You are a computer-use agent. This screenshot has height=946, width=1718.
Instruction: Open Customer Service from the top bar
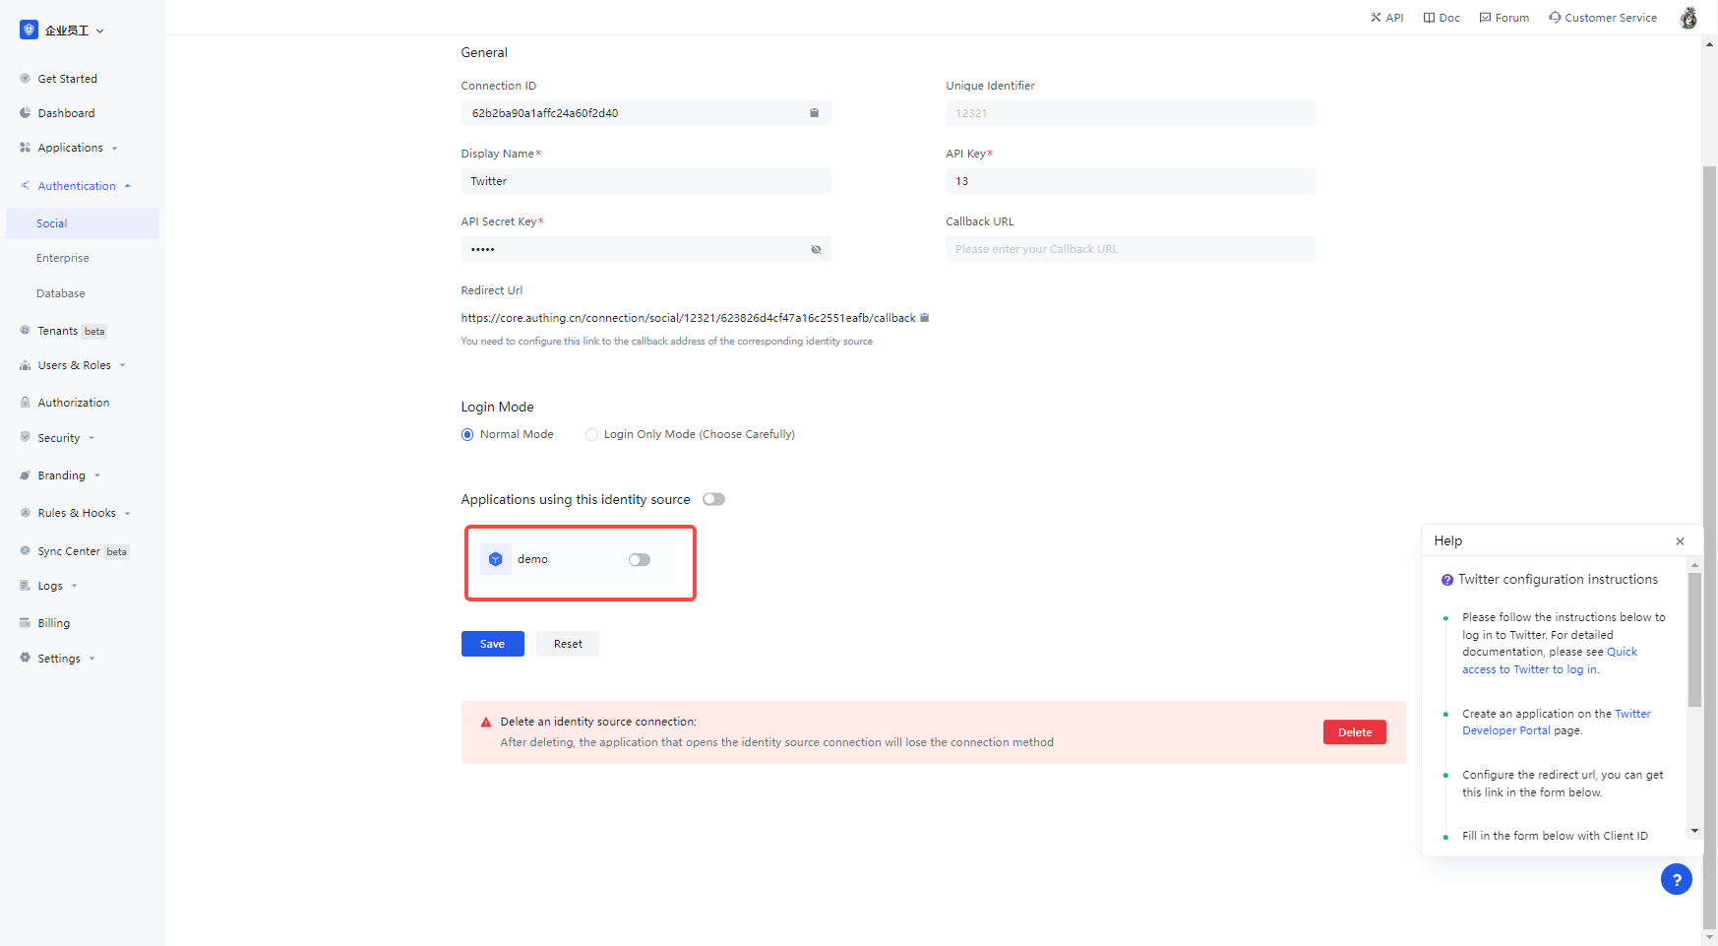click(1602, 18)
